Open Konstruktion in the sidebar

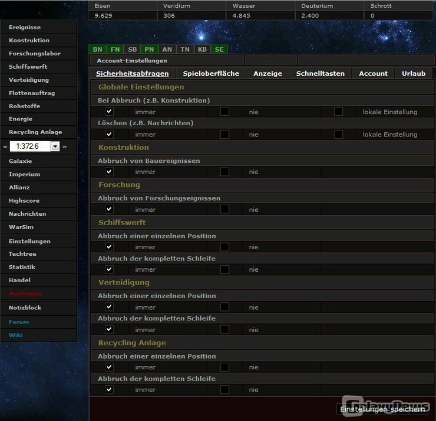pyautogui.click(x=39, y=41)
